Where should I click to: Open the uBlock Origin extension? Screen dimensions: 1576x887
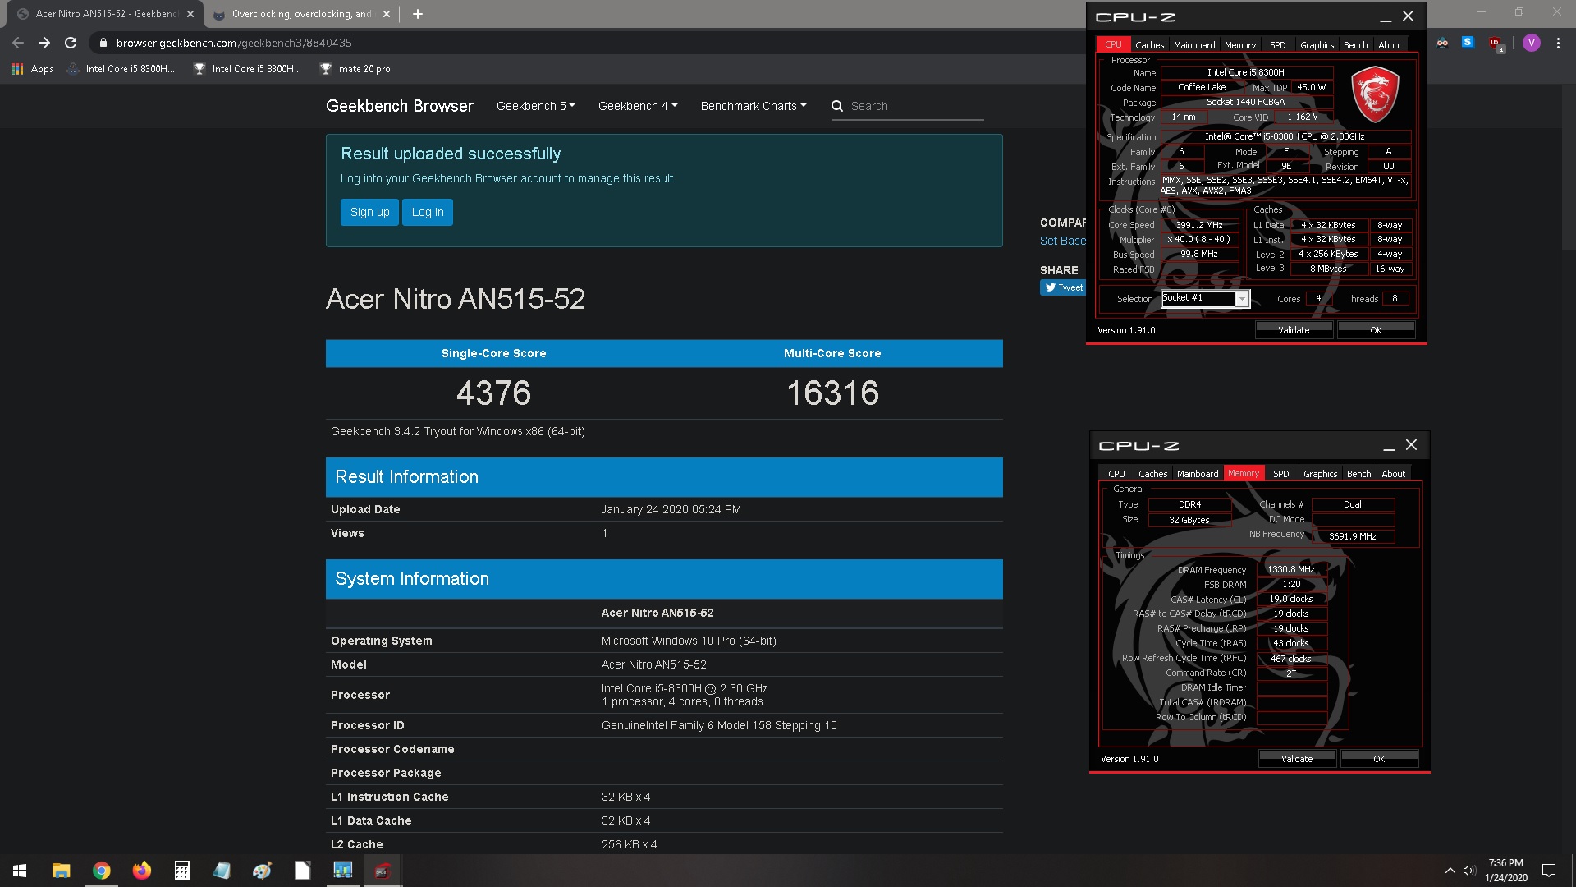tap(1496, 44)
